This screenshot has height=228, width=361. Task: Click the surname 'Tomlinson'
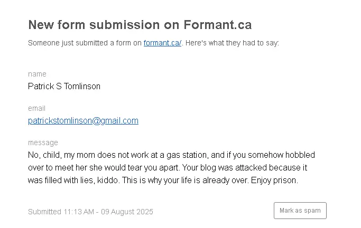point(82,87)
